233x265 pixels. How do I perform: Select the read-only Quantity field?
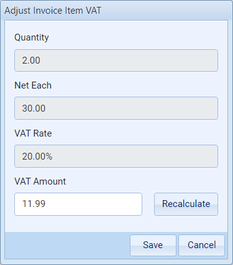tap(116, 60)
